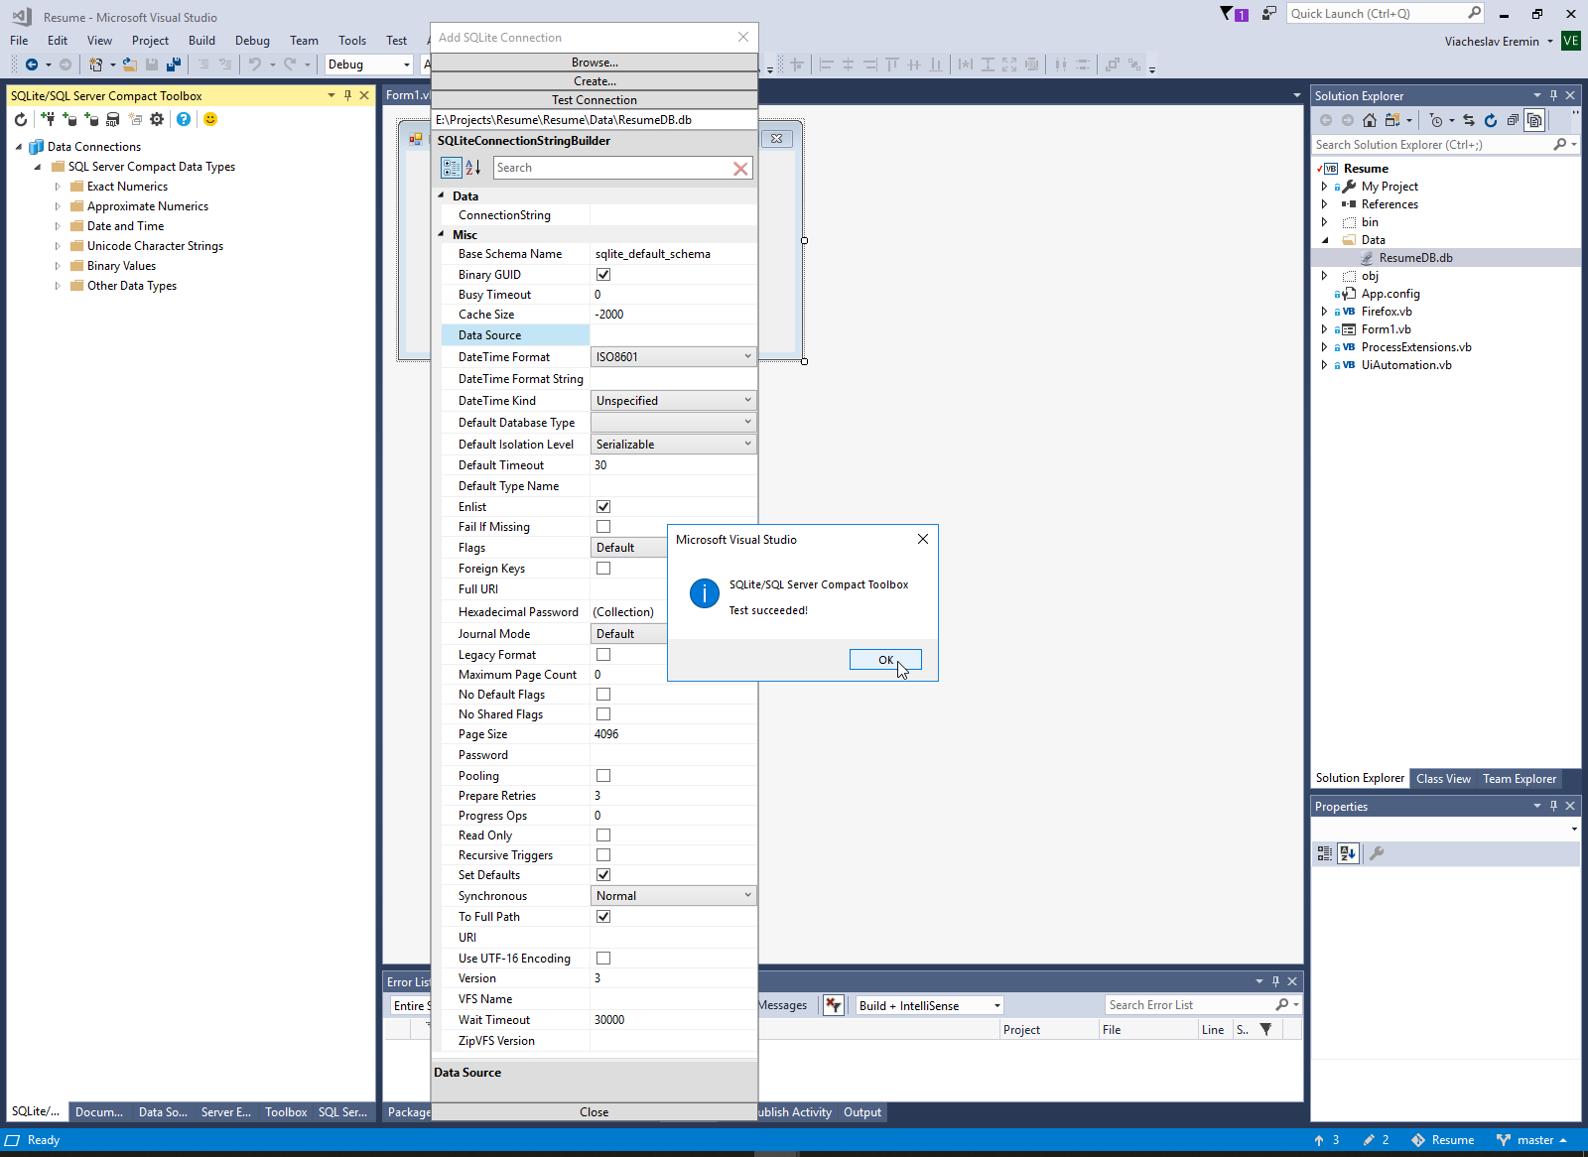Screen dimensions: 1588x1157
Task: Open Property Pages wrench in Properties panel
Action: (x=1377, y=853)
